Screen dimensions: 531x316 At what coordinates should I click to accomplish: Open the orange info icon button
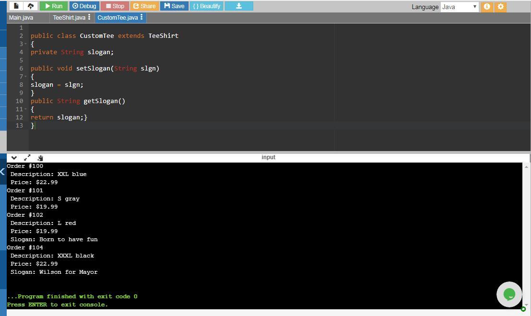coord(487,7)
